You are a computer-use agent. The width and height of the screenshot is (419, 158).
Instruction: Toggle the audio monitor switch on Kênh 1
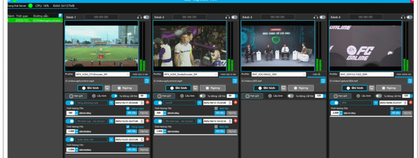point(146,17)
